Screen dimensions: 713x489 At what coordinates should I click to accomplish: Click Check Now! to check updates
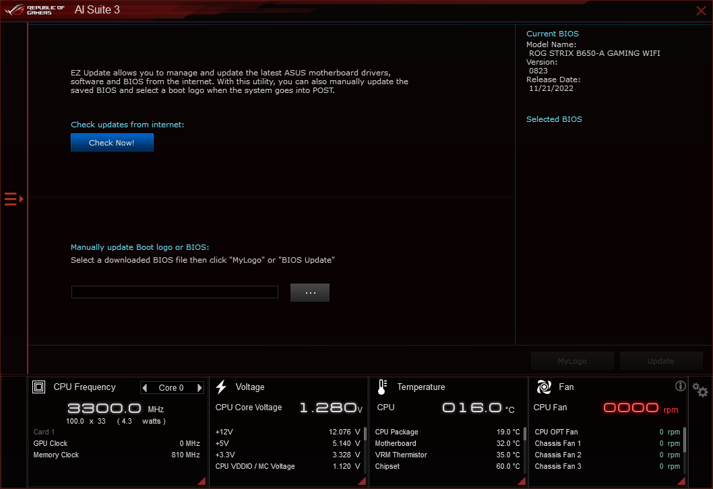pyautogui.click(x=112, y=142)
